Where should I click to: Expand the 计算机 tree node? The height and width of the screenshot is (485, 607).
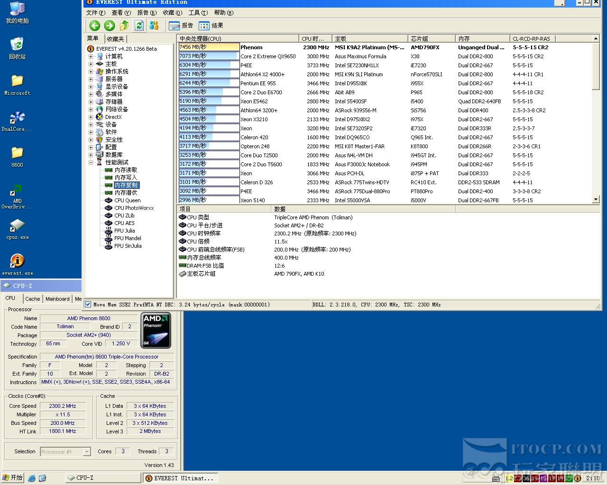pyautogui.click(x=91, y=56)
